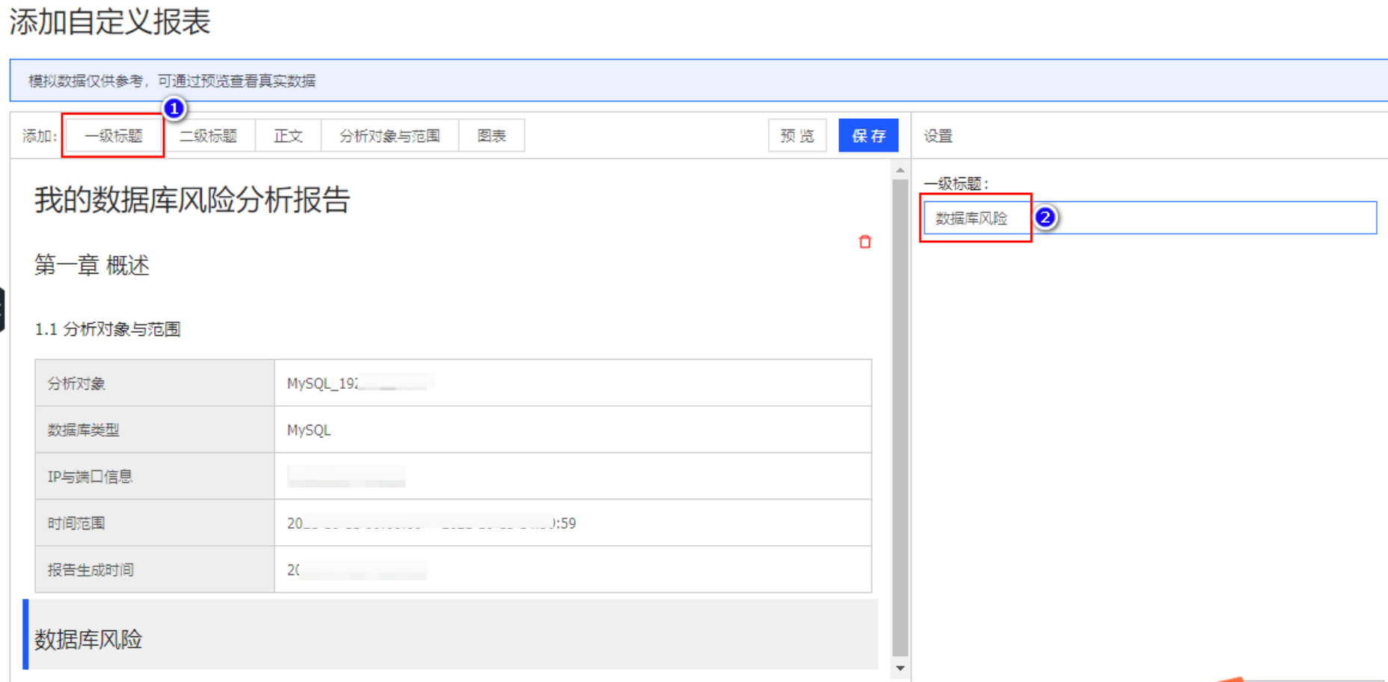Add a 一级标题 heading
Image resolution: width=1388 pixels, height=682 pixels.
(x=114, y=135)
